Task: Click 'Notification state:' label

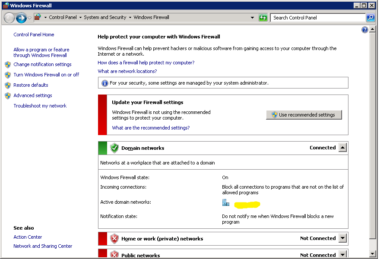Action: point(119,216)
